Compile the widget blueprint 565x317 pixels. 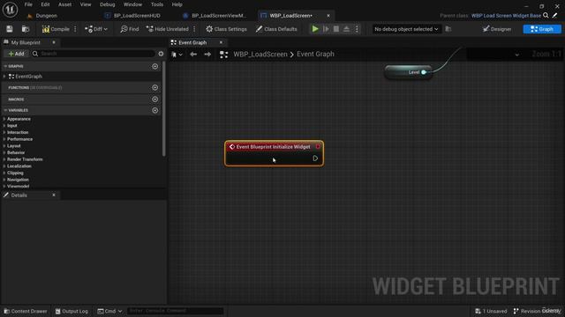(56, 29)
